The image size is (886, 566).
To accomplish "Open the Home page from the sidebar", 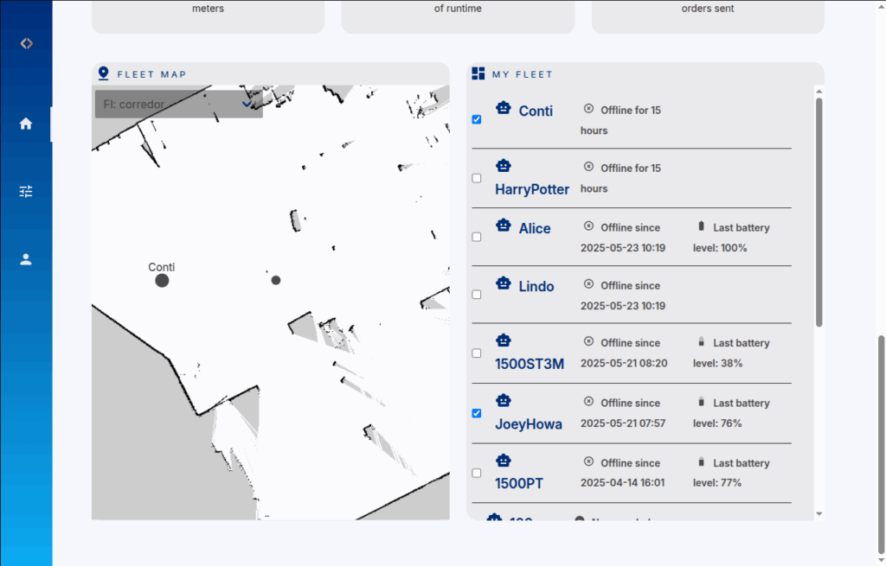I will [x=26, y=124].
